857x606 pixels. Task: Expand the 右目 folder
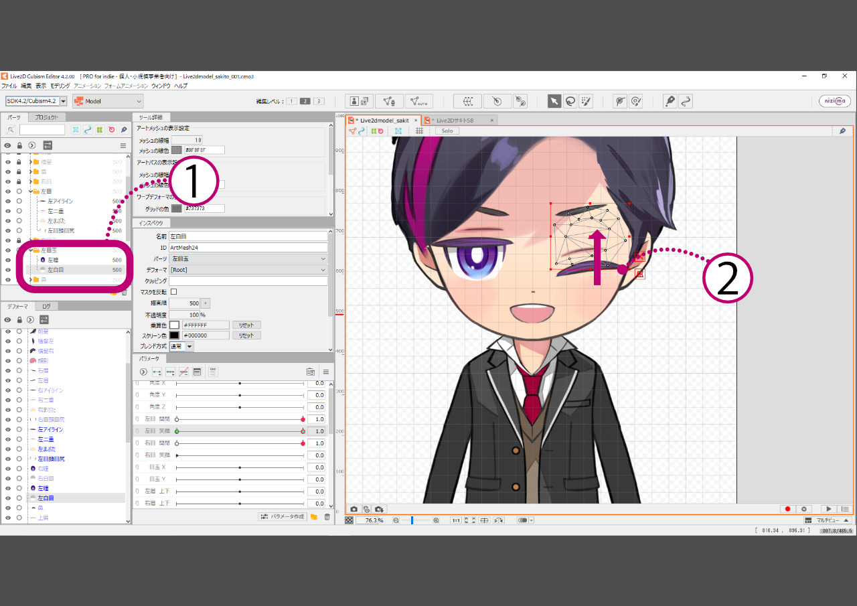point(31,181)
